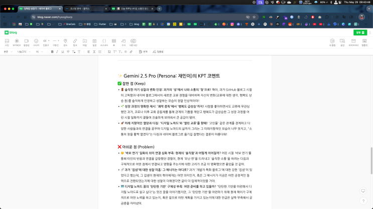Reload the current page
This screenshot has height=209, width=373.
point(18,17)
